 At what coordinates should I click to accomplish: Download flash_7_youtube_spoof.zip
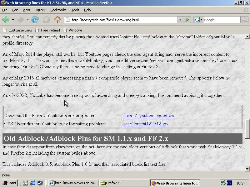point(148,116)
